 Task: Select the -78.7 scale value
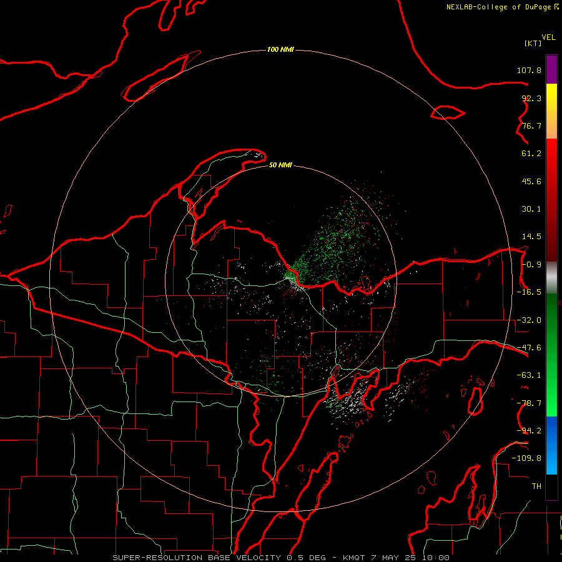[x=529, y=403]
